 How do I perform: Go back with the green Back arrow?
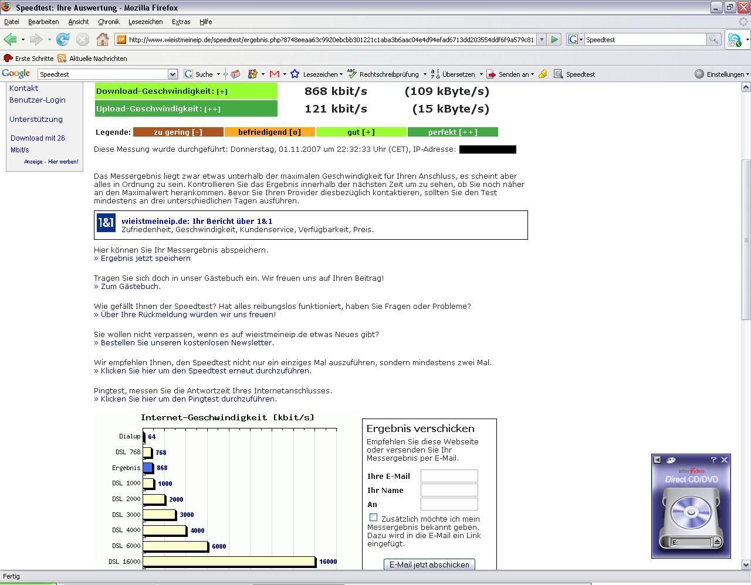pyautogui.click(x=10, y=39)
